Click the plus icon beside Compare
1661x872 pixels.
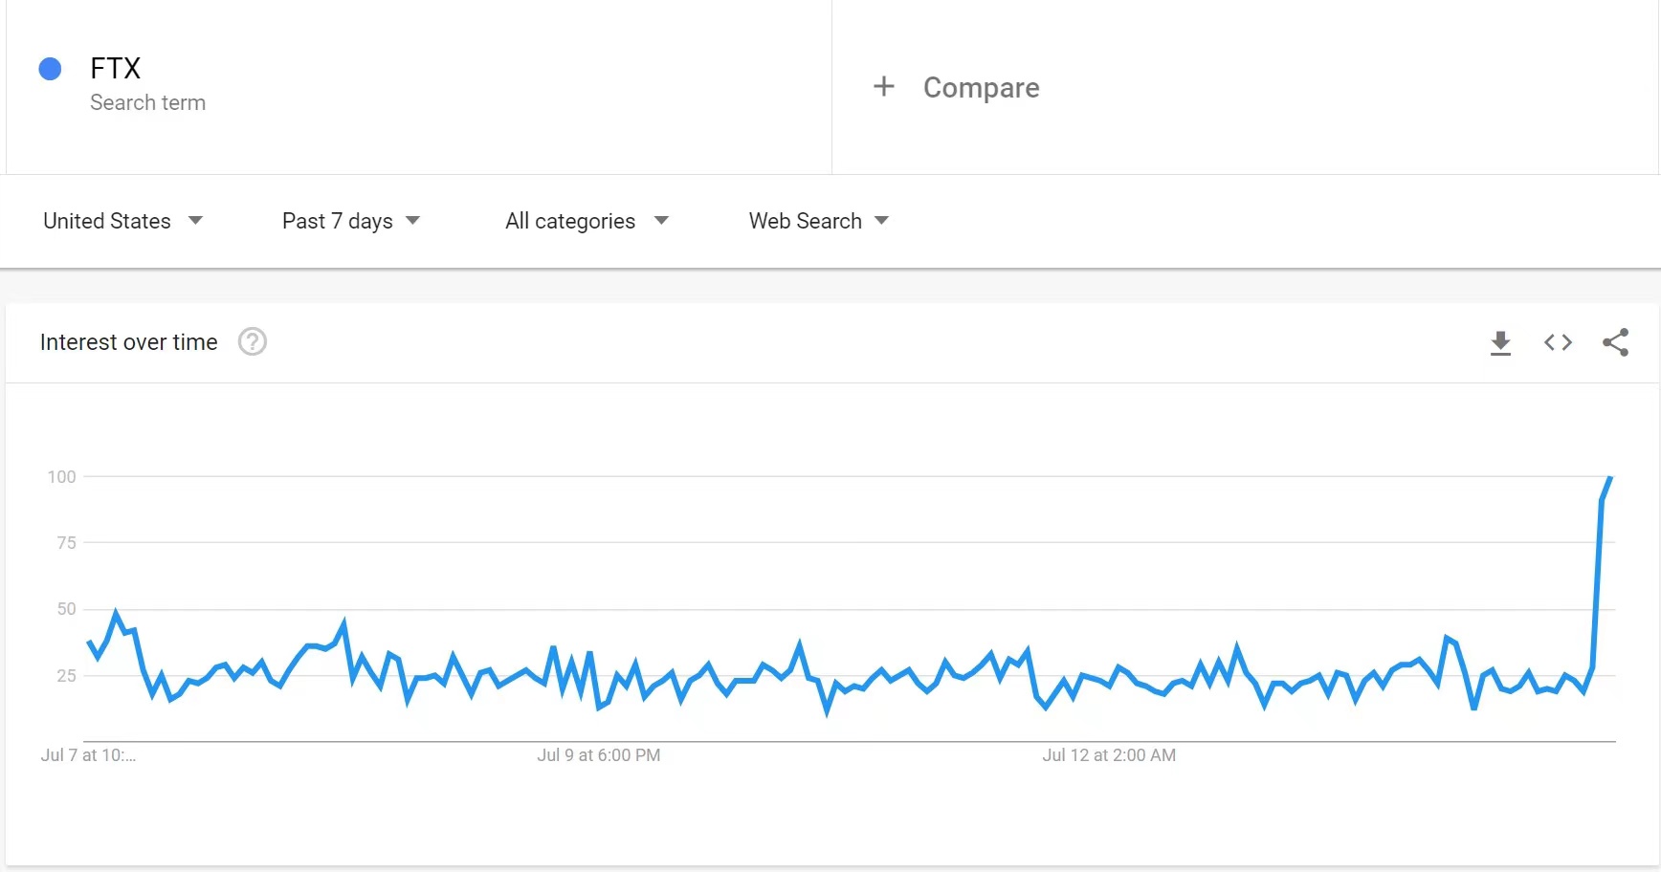click(884, 86)
